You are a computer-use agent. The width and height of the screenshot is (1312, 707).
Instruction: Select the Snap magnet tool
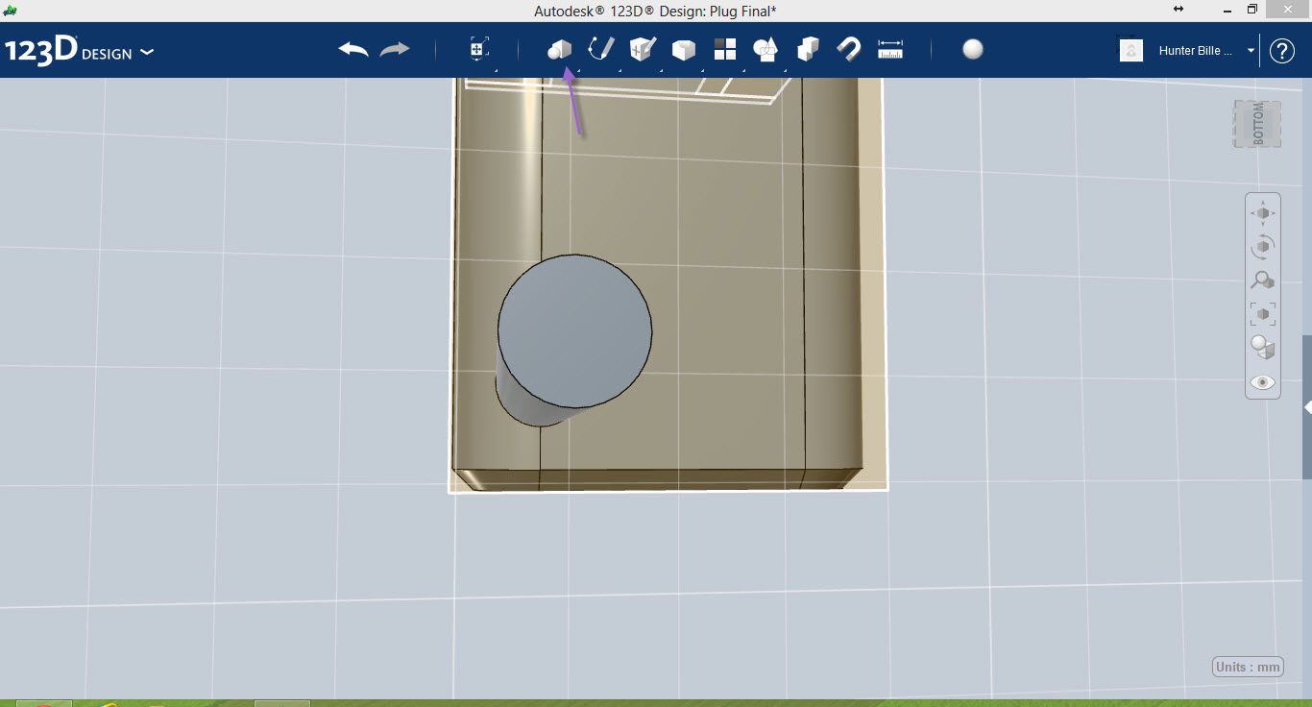pos(849,49)
